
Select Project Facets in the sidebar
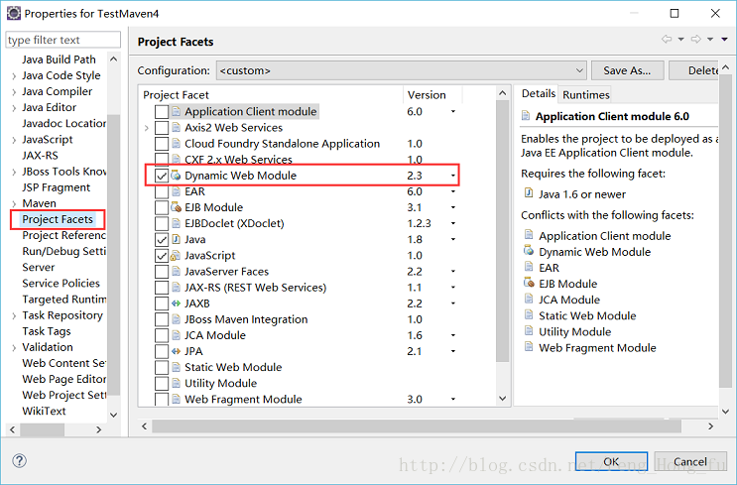pyautogui.click(x=58, y=219)
